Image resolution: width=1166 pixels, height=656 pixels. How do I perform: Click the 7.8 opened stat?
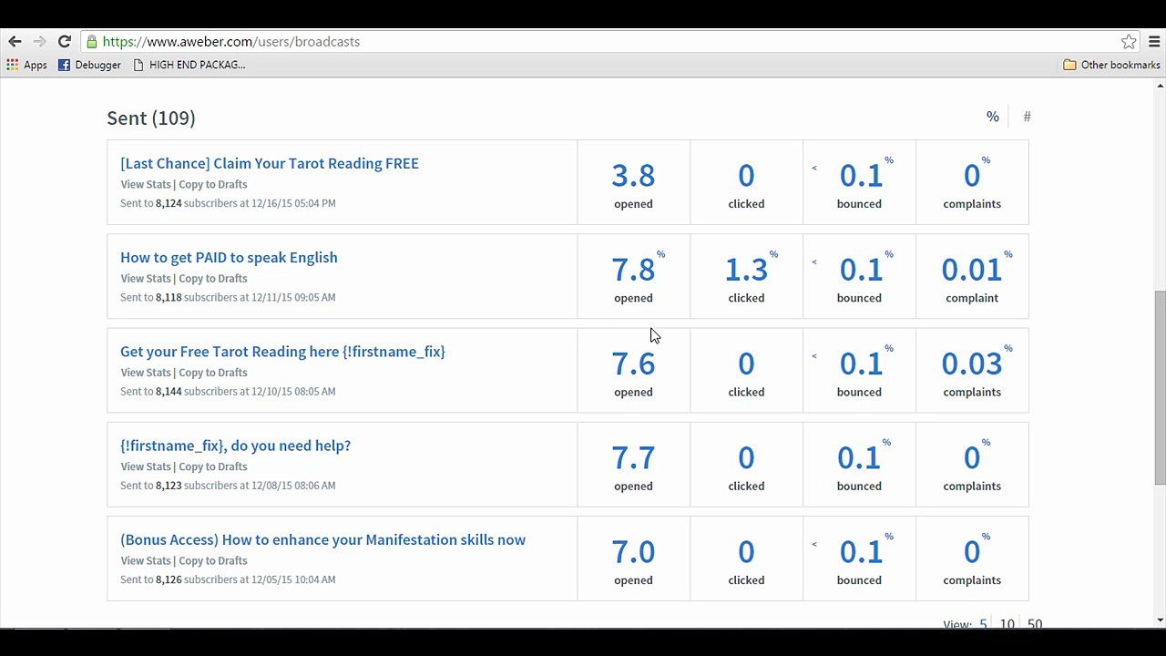click(x=633, y=269)
